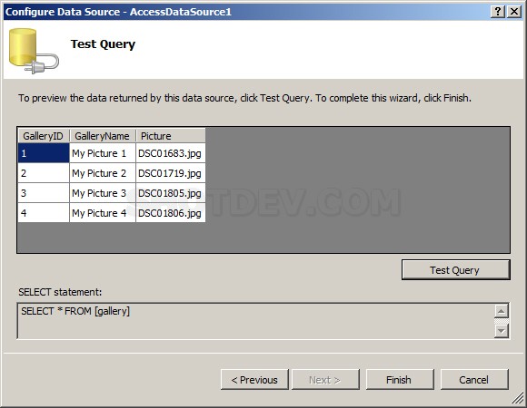Screen dimensions: 527x408
Task: Click the Test Query button
Action: [456, 269]
